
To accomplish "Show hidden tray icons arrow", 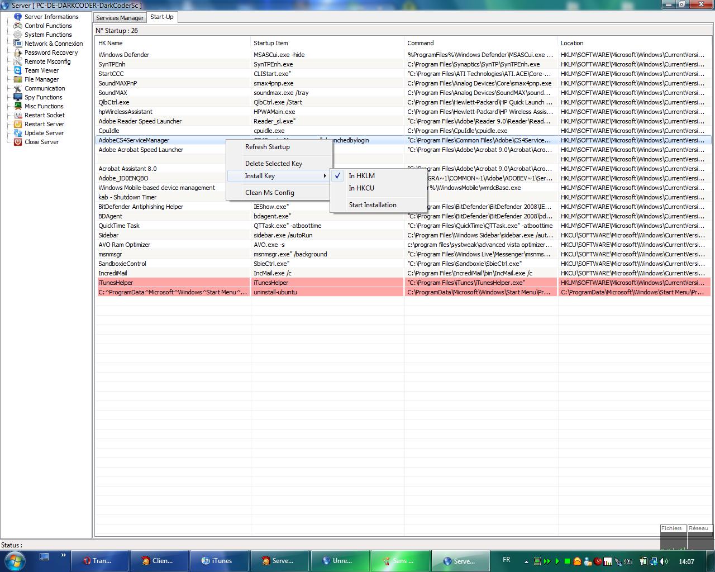I will tap(526, 561).
